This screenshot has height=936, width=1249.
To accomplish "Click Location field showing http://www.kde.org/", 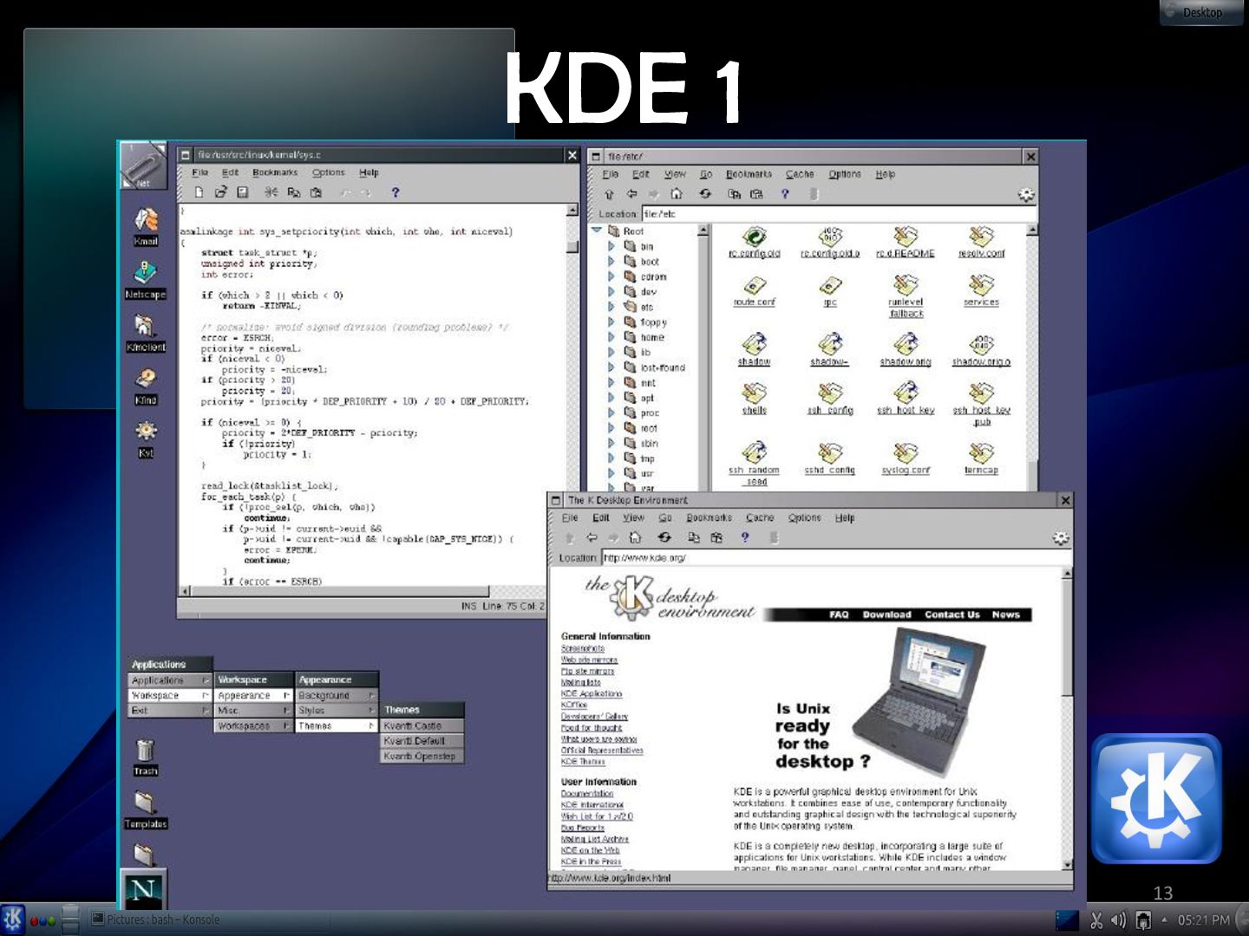I will tap(837, 557).
